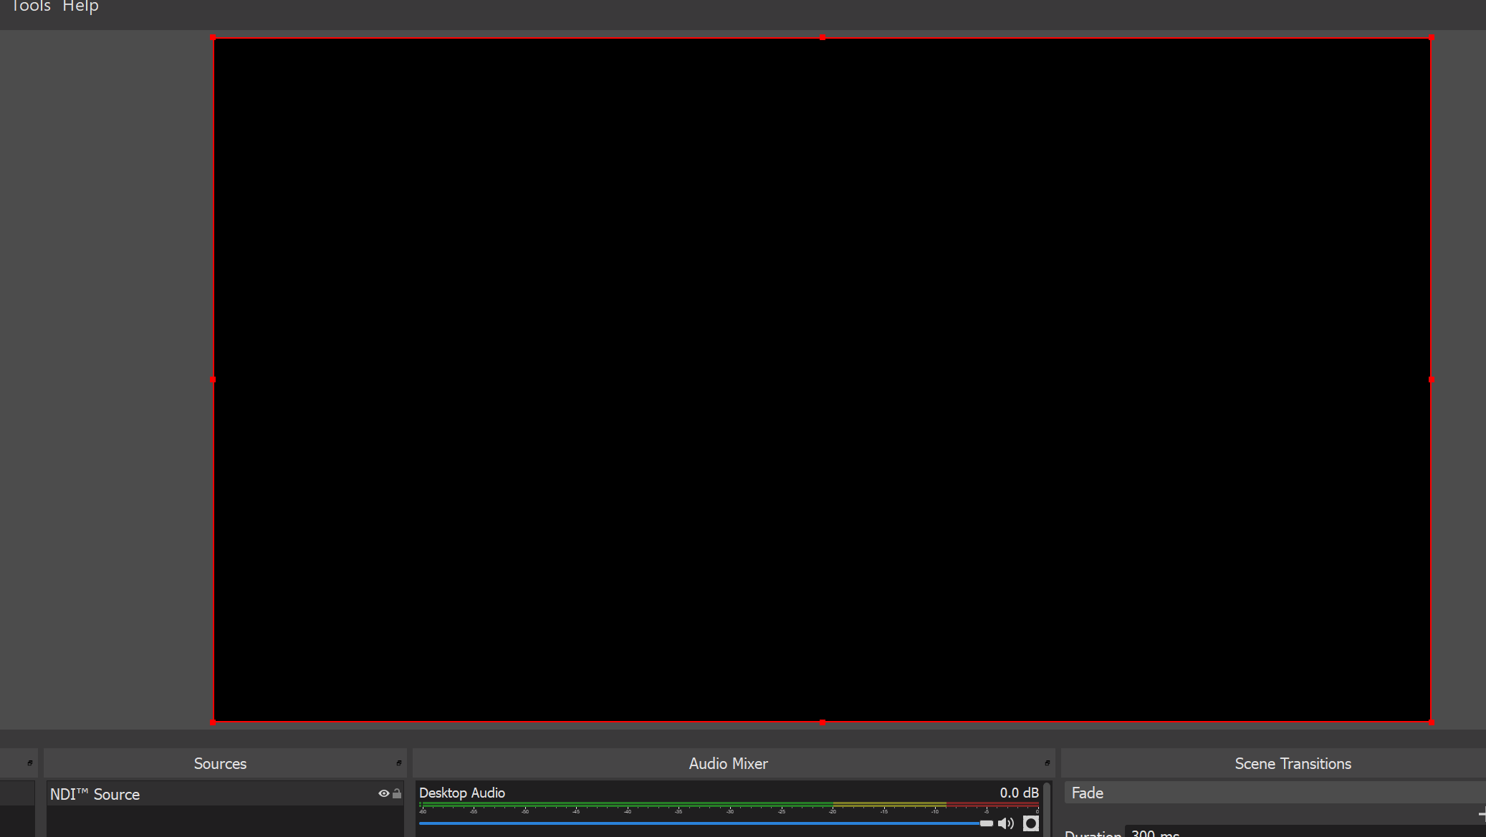Click the Audio Mixer panel dock icon
The width and height of the screenshot is (1486, 837).
click(1046, 762)
